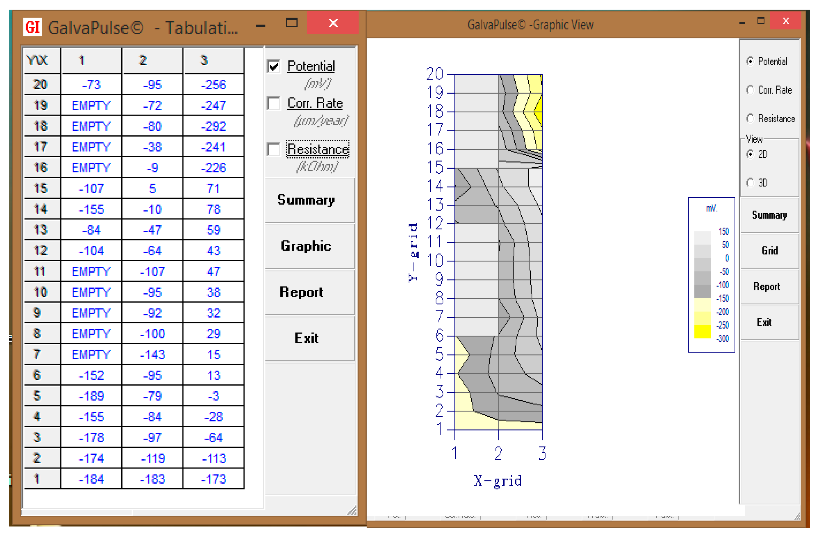Maximize the Tabulation window
This screenshot has width=819, height=537.
tap(292, 23)
